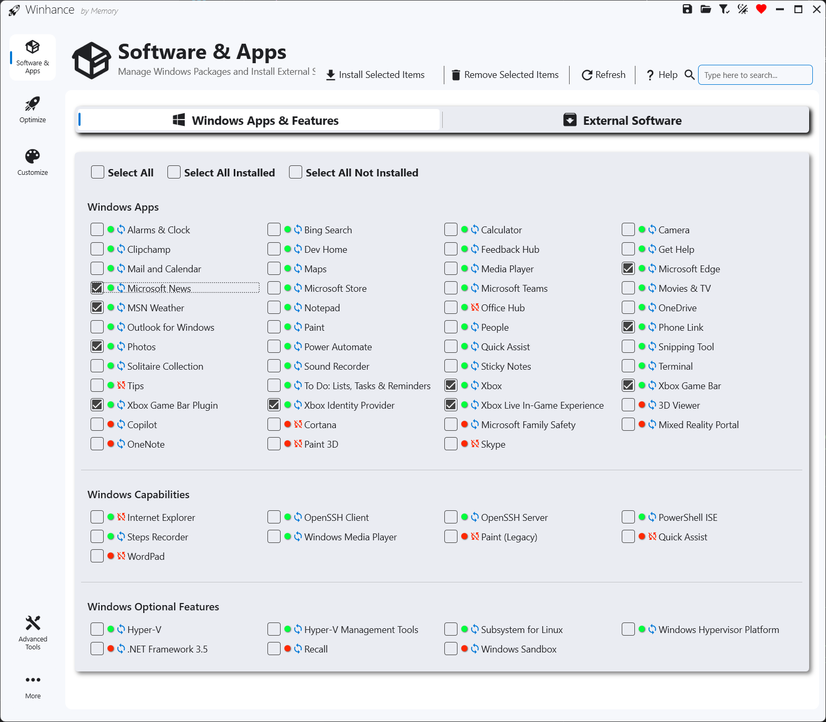Tick the OpenSSH Server checkbox
This screenshot has height=722, width=826.
pyautogui.click(x=451, y=517)
